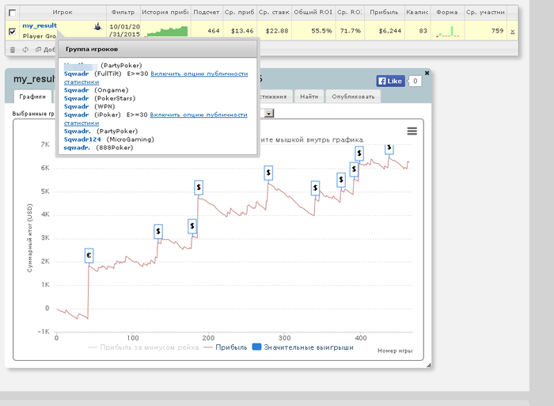Click the resize grip at the chart panel's corner

[429, 365]
